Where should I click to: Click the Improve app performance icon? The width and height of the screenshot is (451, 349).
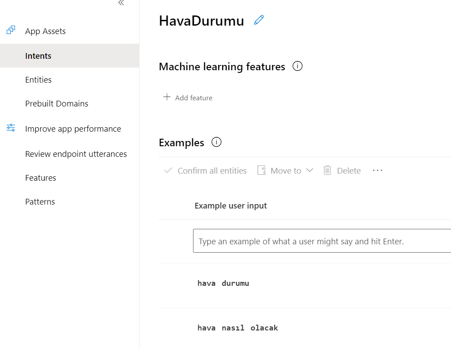click(11, 127)
